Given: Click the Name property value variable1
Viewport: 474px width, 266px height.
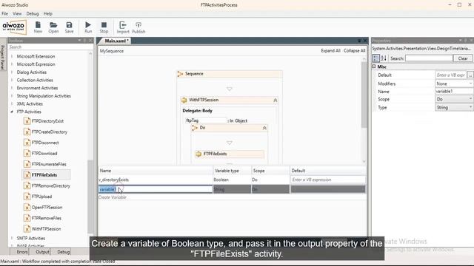Looking at the screenshot, I should (x=453, y=92).
